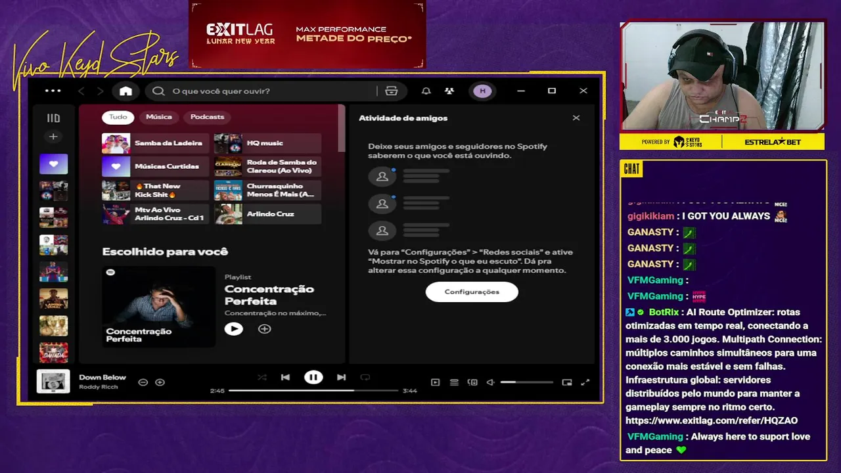This screenshot has width=841, height=473.
Task: Click the first friend placeholder avatar
Action: pyautogui.click(x=382, y=176)
